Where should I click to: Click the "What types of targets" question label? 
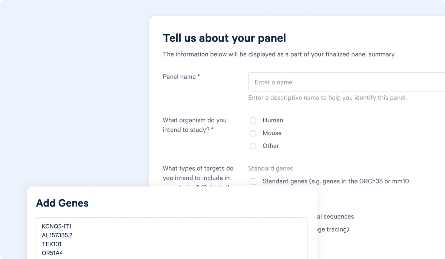coord(198,173)
